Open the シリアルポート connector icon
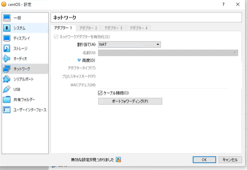Image resolution: width=247 pixels, height=170 pixels. coord(7,79)
